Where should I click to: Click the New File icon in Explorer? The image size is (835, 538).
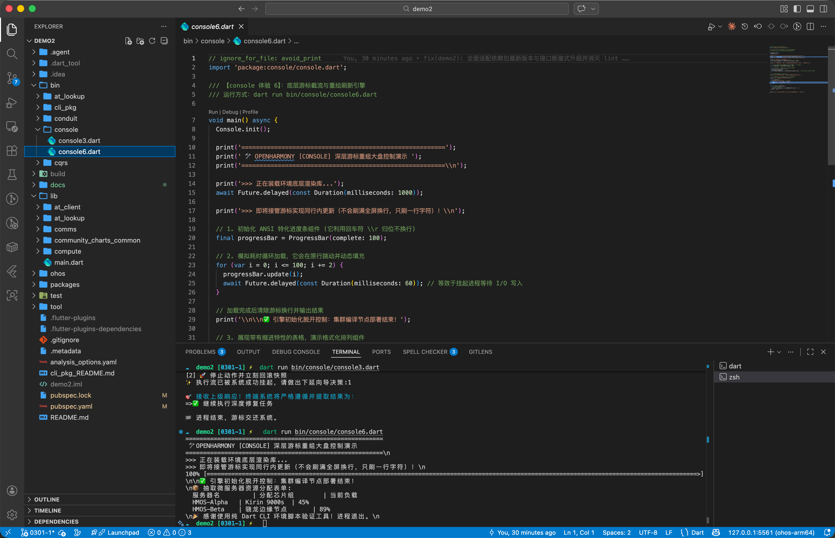tap(129, 41)
